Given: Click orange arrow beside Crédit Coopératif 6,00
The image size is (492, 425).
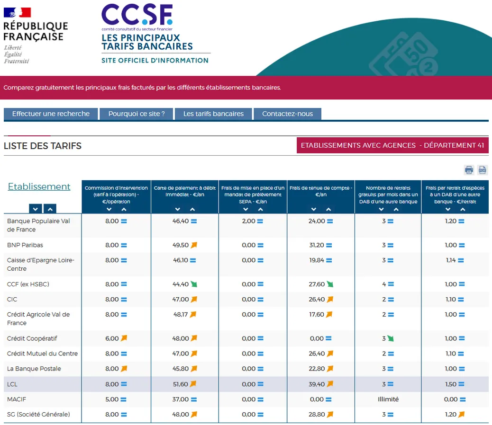Looking at the screenshot, I should tap(124, 338).
